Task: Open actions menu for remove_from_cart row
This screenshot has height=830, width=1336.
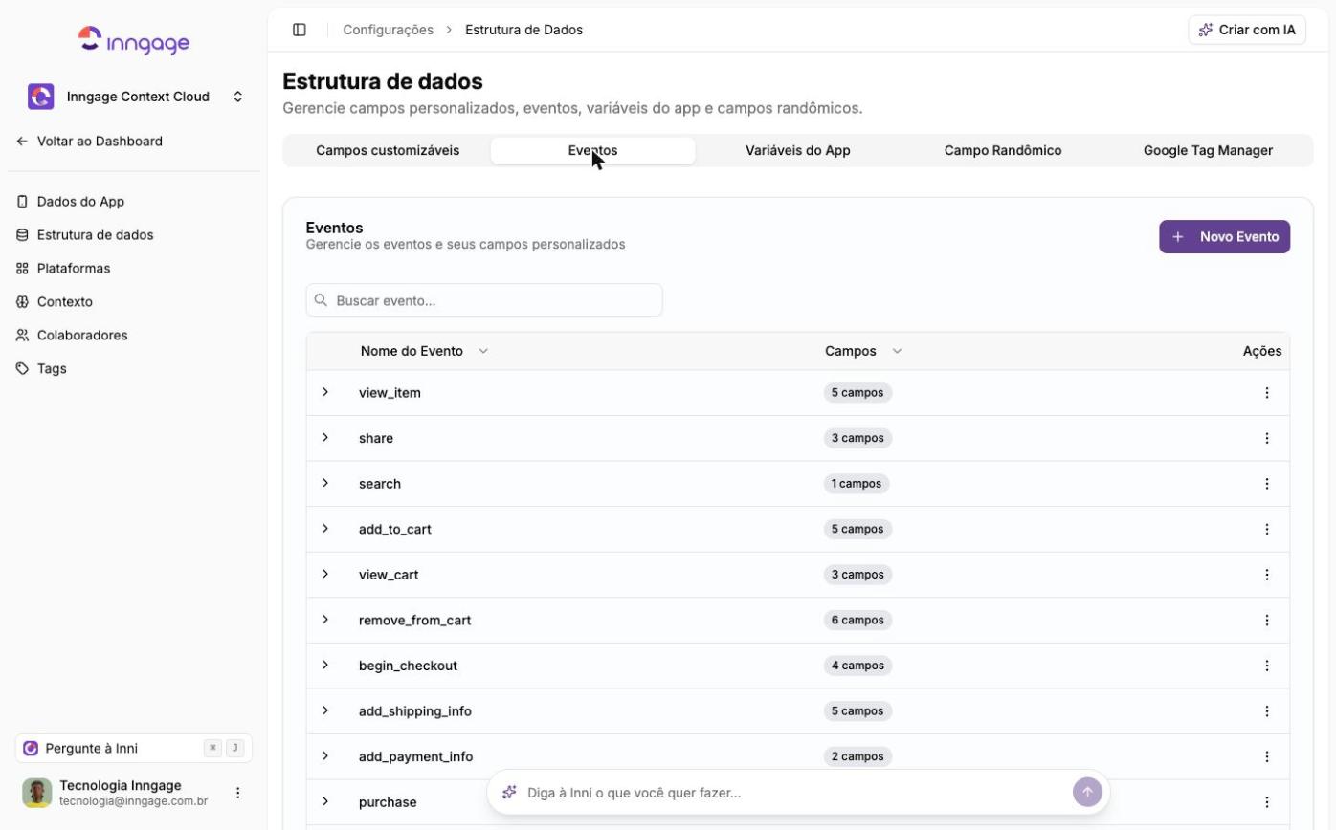Action: 1267,621
